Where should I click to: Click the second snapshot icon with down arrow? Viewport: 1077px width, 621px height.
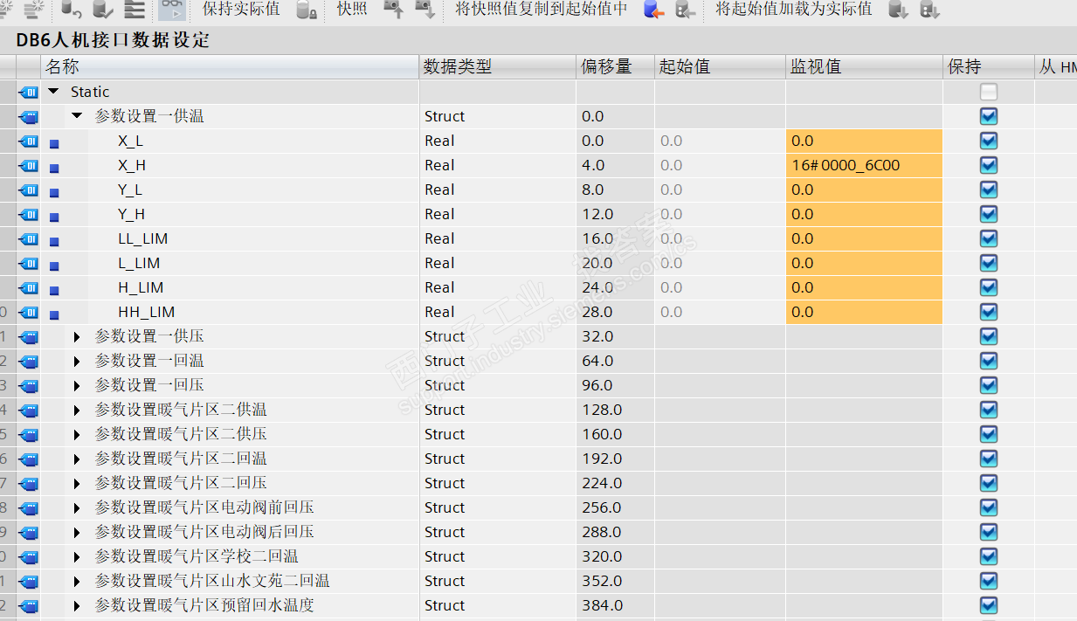click(425, 10)
